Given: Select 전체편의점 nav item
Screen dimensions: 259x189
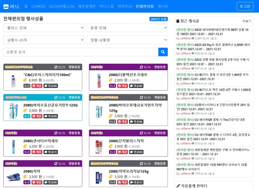Looking at the screenshot, I should [x=144, y=6].
